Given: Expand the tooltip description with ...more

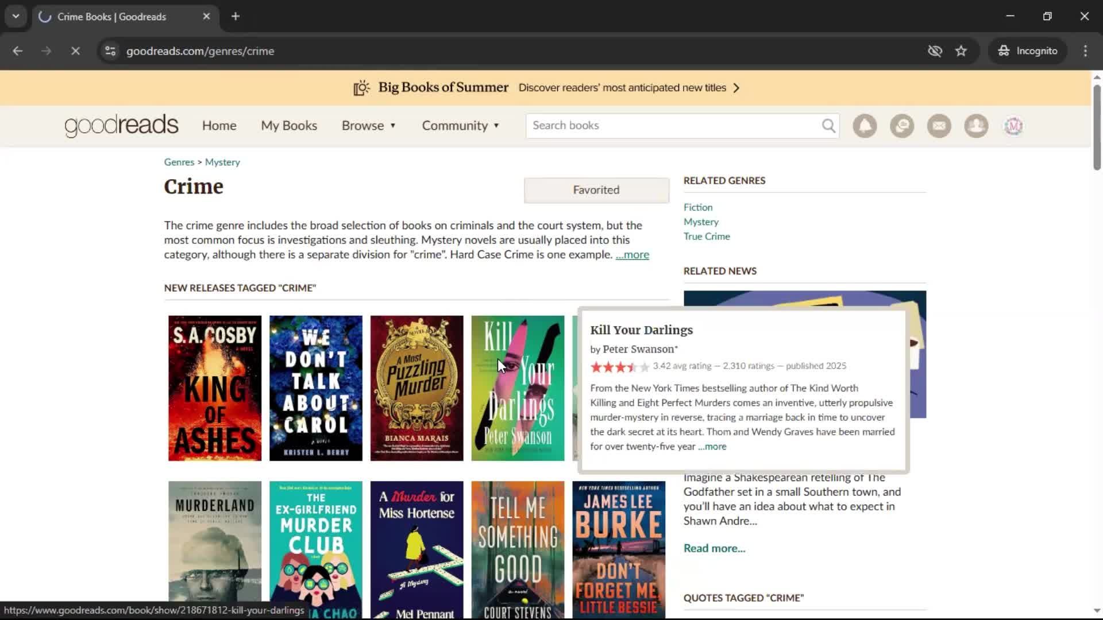Looking at the screenshot, I should [712, 447].
